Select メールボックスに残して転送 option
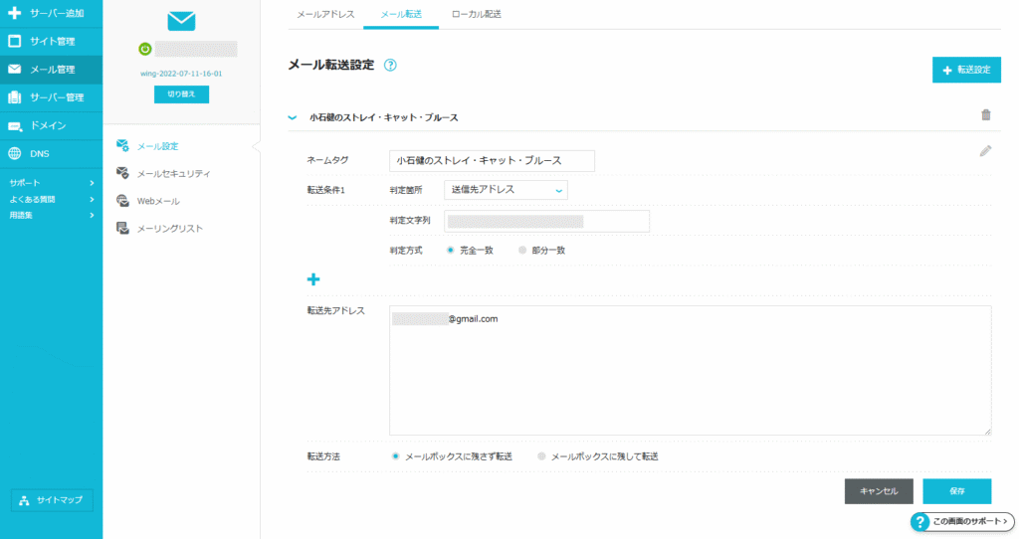This screenshot has width=1019, height=539. point(541,456)
